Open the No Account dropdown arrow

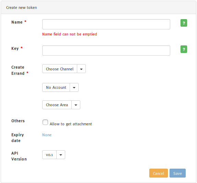74,87
